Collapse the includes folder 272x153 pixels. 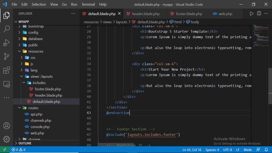[39, 83]
